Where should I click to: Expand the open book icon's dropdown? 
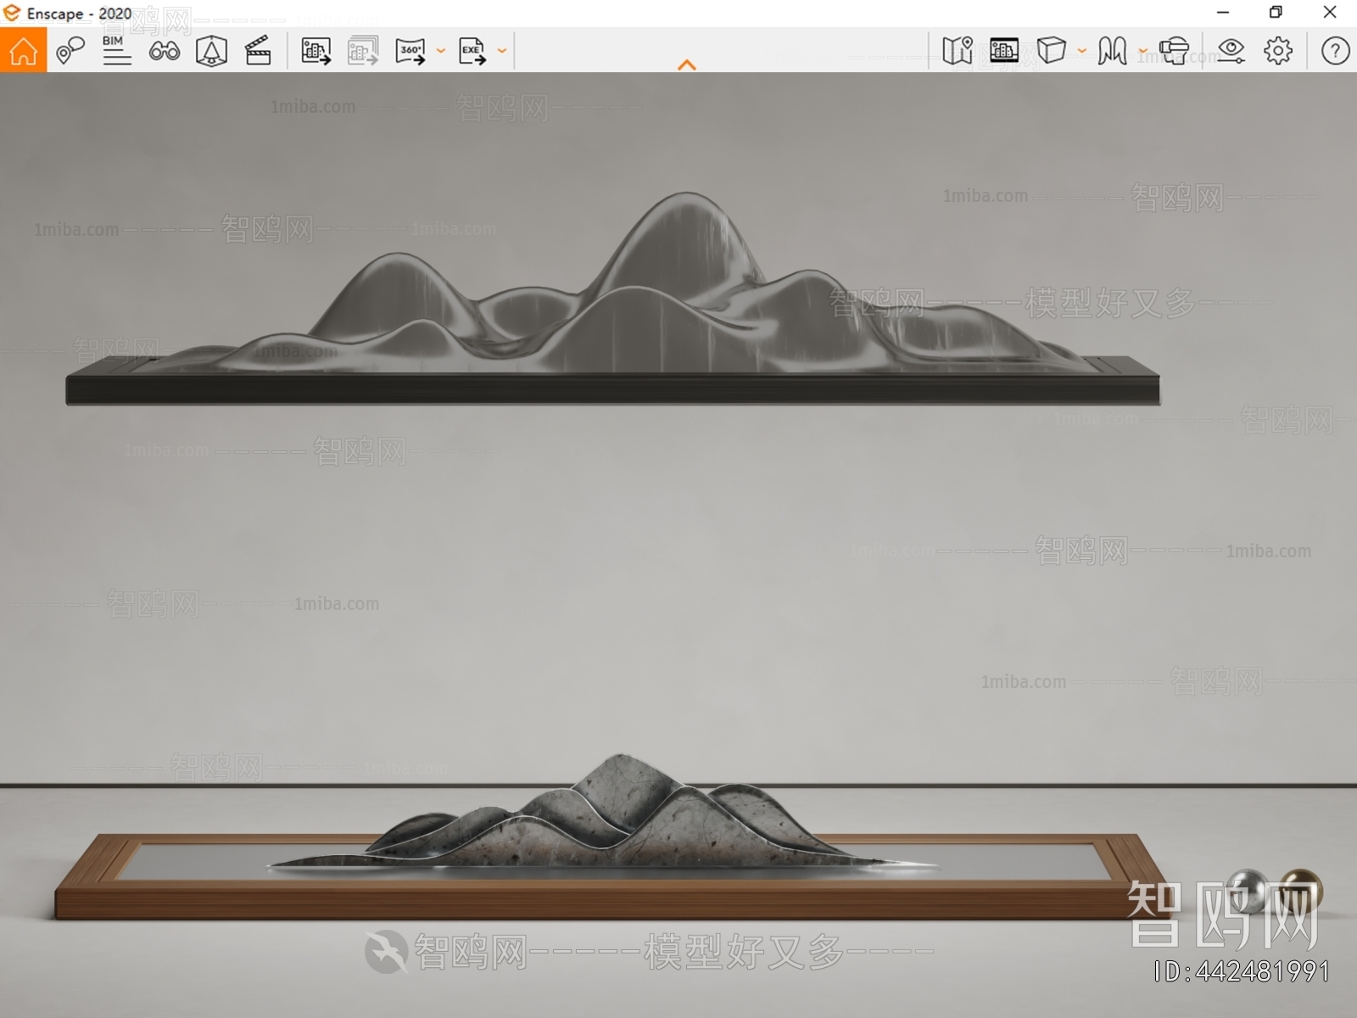(x=1143, y=51)
